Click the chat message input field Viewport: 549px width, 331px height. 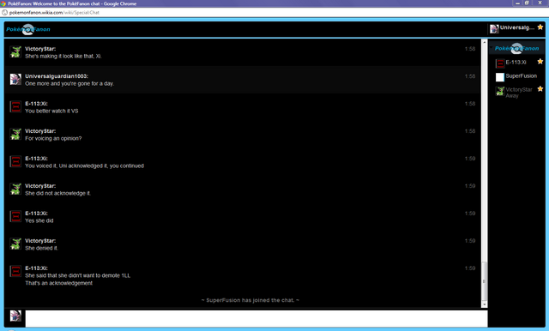[x=256, y=318]
